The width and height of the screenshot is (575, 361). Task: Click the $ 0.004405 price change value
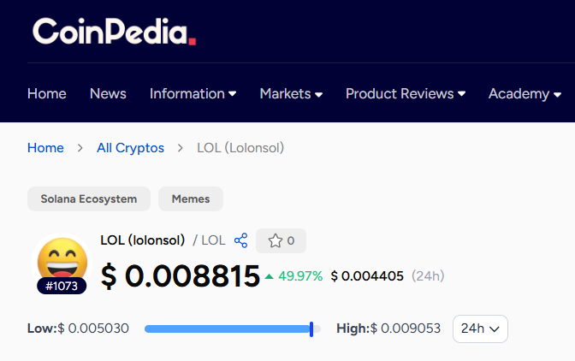coord(367,276)
